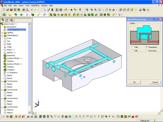Click Ok in the Cooling dialog
The height and width of the screenshot is (122, 163).
134,82
